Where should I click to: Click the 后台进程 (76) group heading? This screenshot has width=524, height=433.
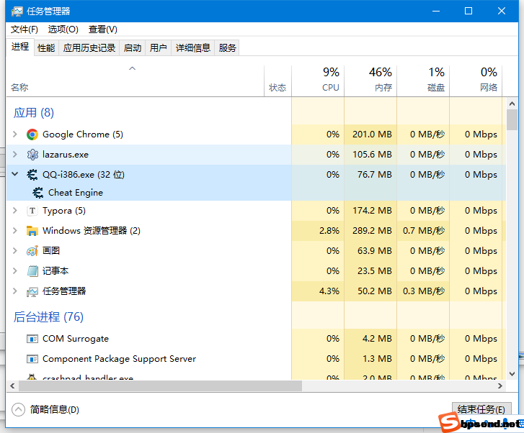pos(48,316)
